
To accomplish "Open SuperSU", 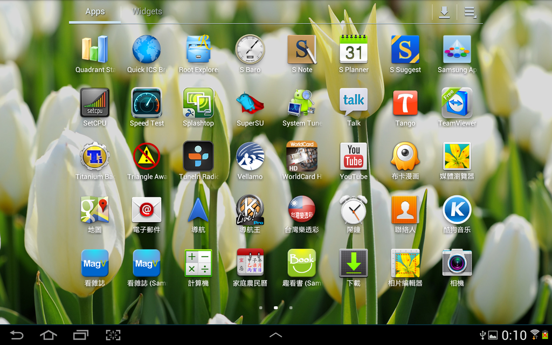I will (x=250, y=103).
